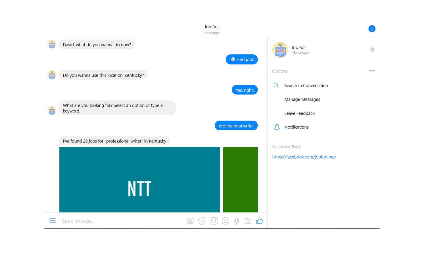The width and height of the screenshot is (426, 255).
Task: Click the photo attachment icon
Action: 190,221
